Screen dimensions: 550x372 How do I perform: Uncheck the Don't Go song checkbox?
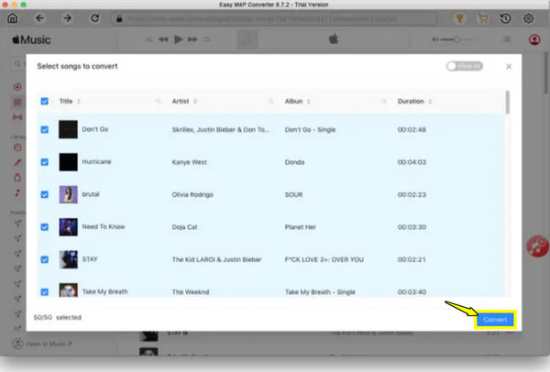[45, 130]
